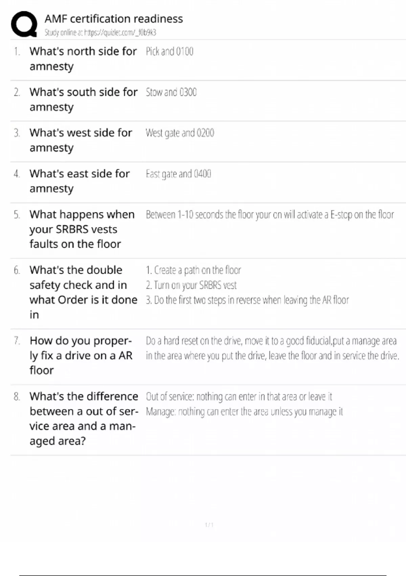406x576 pixels.
Task: Select the double safety check question
Action: coord(83,292)
